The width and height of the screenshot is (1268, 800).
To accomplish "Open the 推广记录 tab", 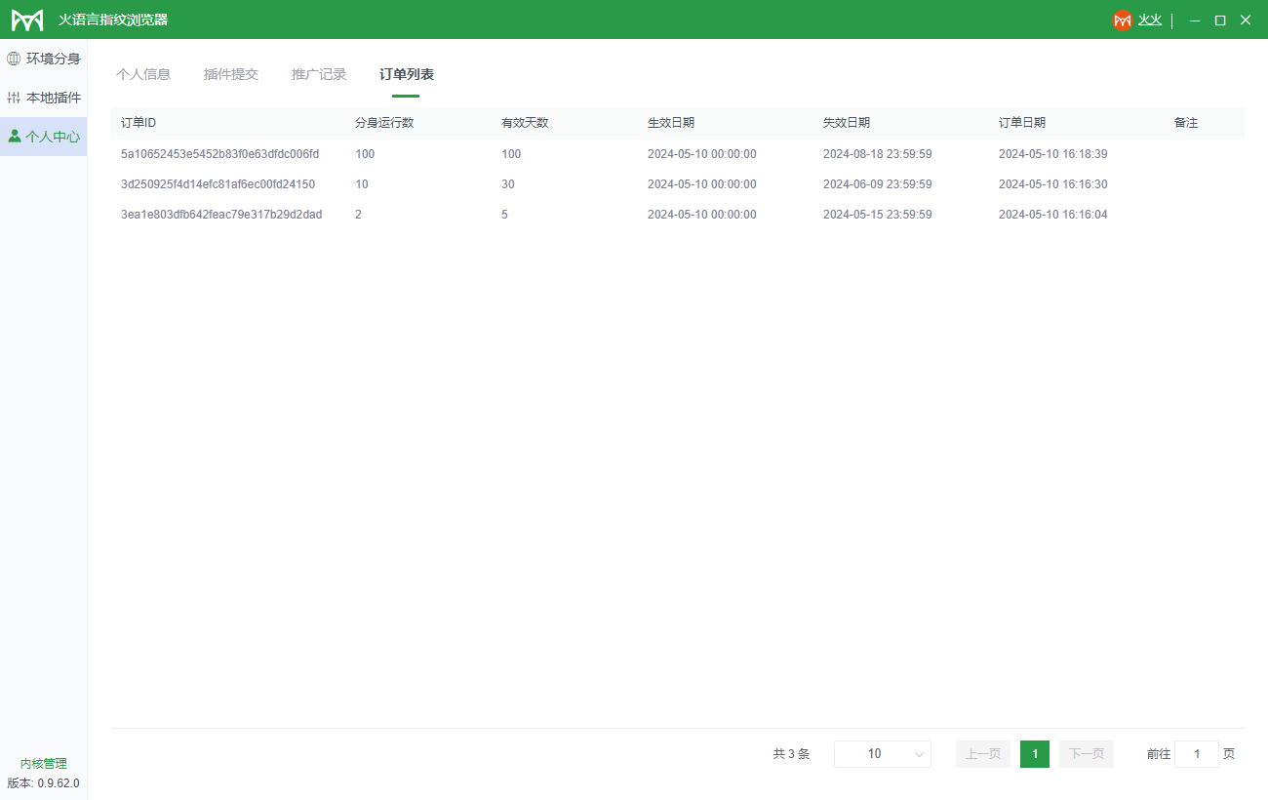I will click(319, 74).
